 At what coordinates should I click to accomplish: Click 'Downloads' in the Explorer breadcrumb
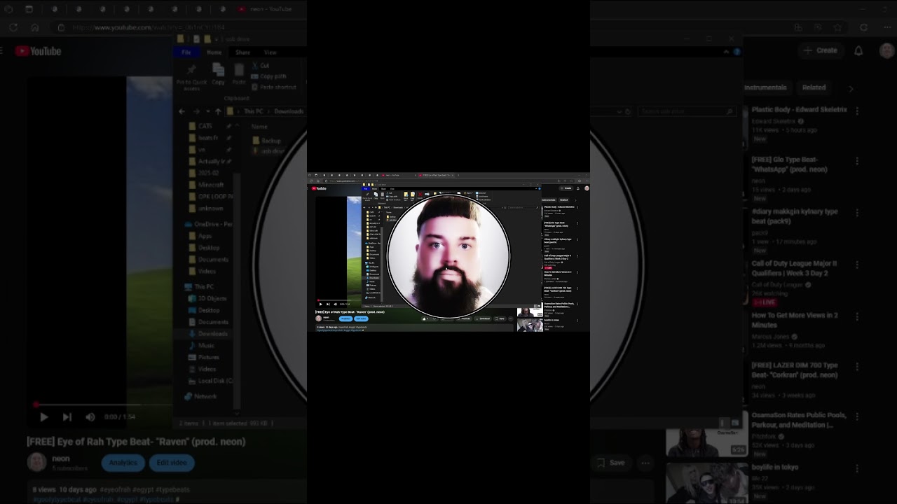(x=289, y=111)
